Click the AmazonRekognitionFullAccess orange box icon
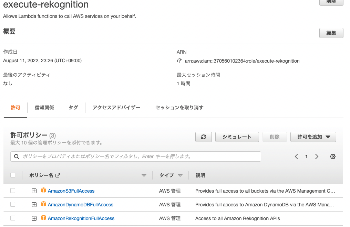The image size is (350, 227). pos(43,218)
